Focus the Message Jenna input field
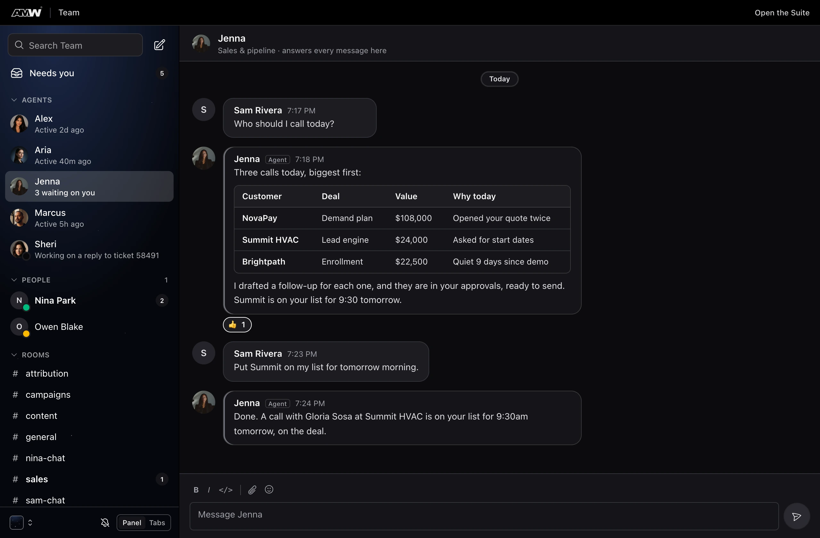Screen dimensions: 820x538 tap(484, 516)
